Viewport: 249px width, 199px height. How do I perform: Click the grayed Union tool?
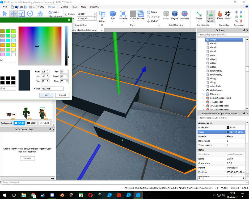(x=166, y=15)
